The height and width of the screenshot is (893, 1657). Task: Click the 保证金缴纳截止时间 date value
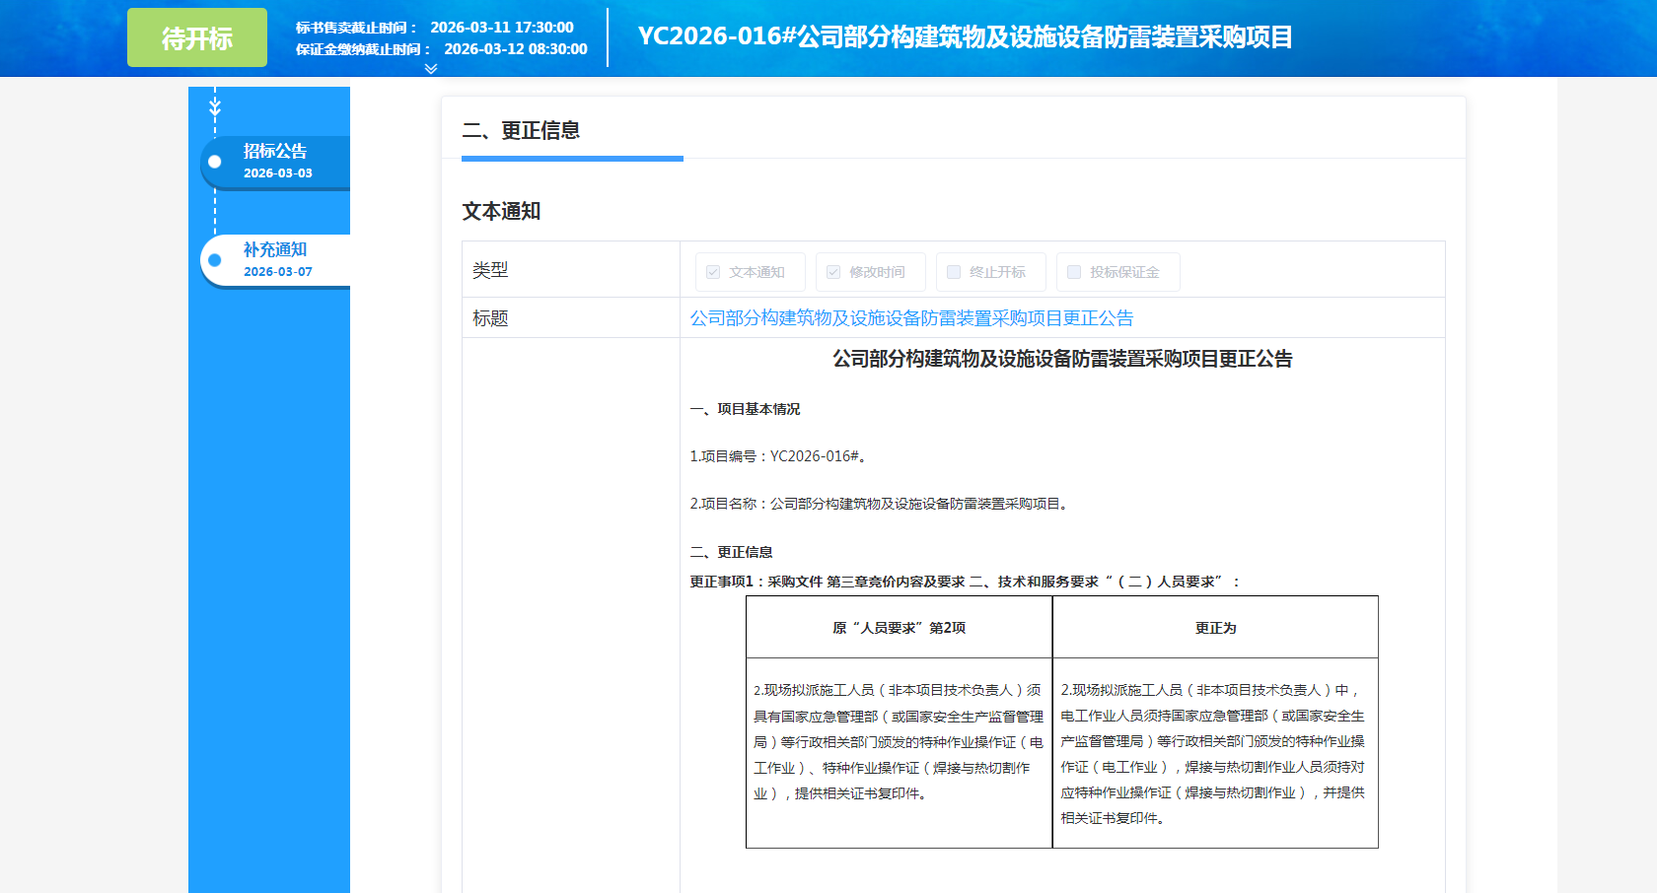tap(516, 49)
